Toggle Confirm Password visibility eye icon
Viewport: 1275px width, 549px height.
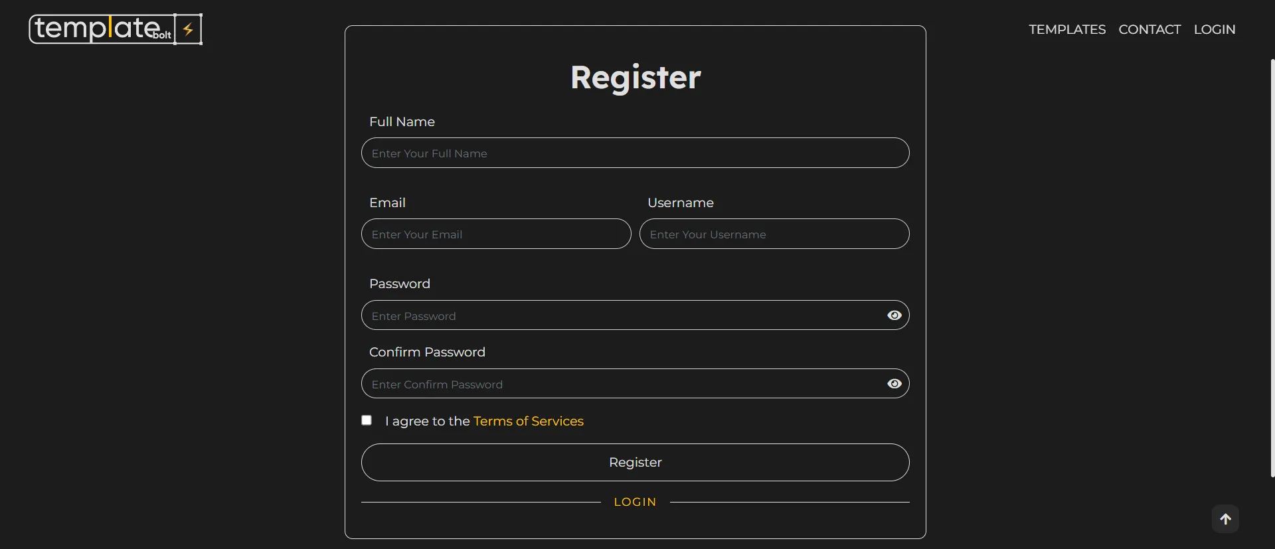(894, 384)
